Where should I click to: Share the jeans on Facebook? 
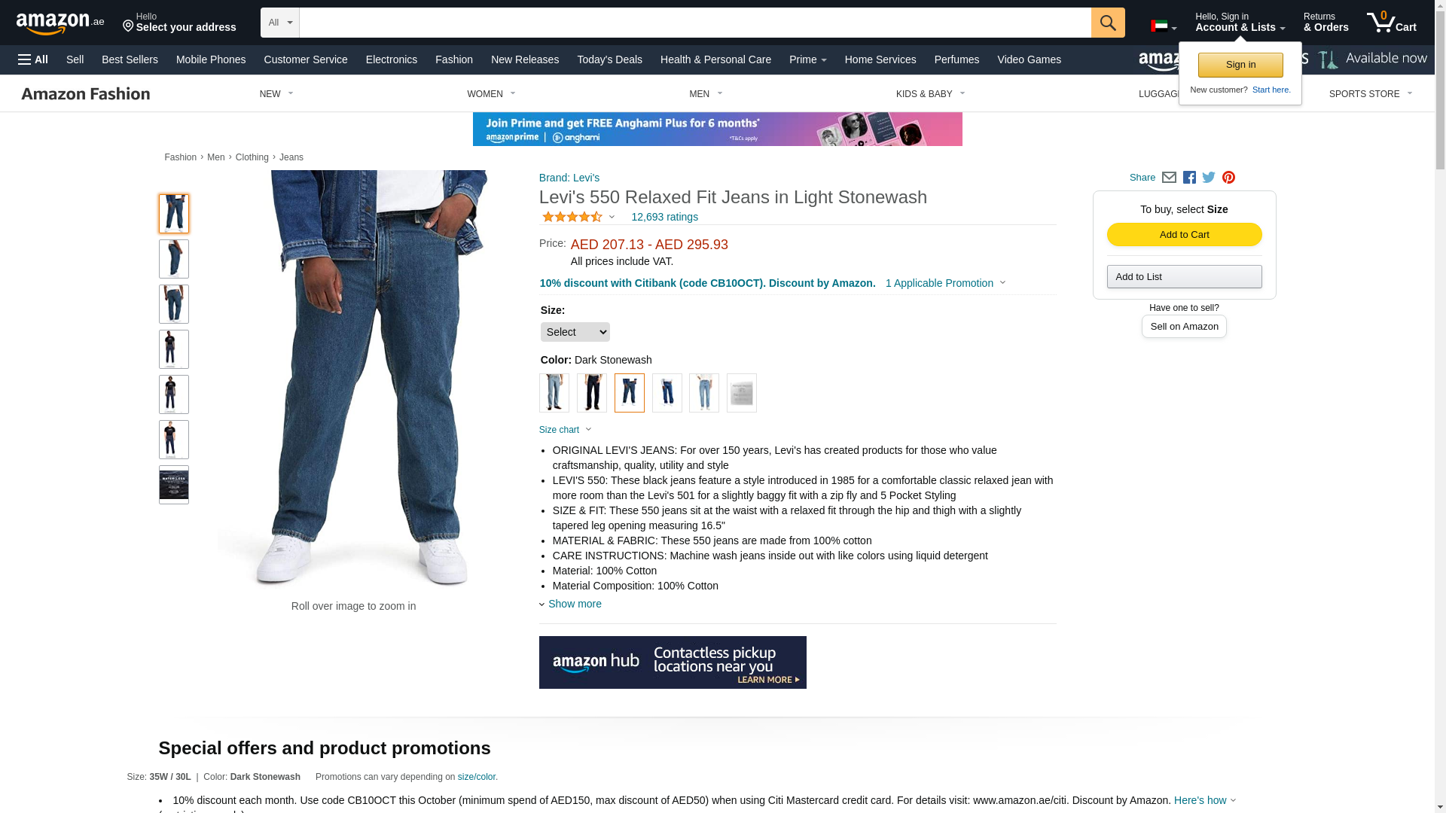[1189, 178]
